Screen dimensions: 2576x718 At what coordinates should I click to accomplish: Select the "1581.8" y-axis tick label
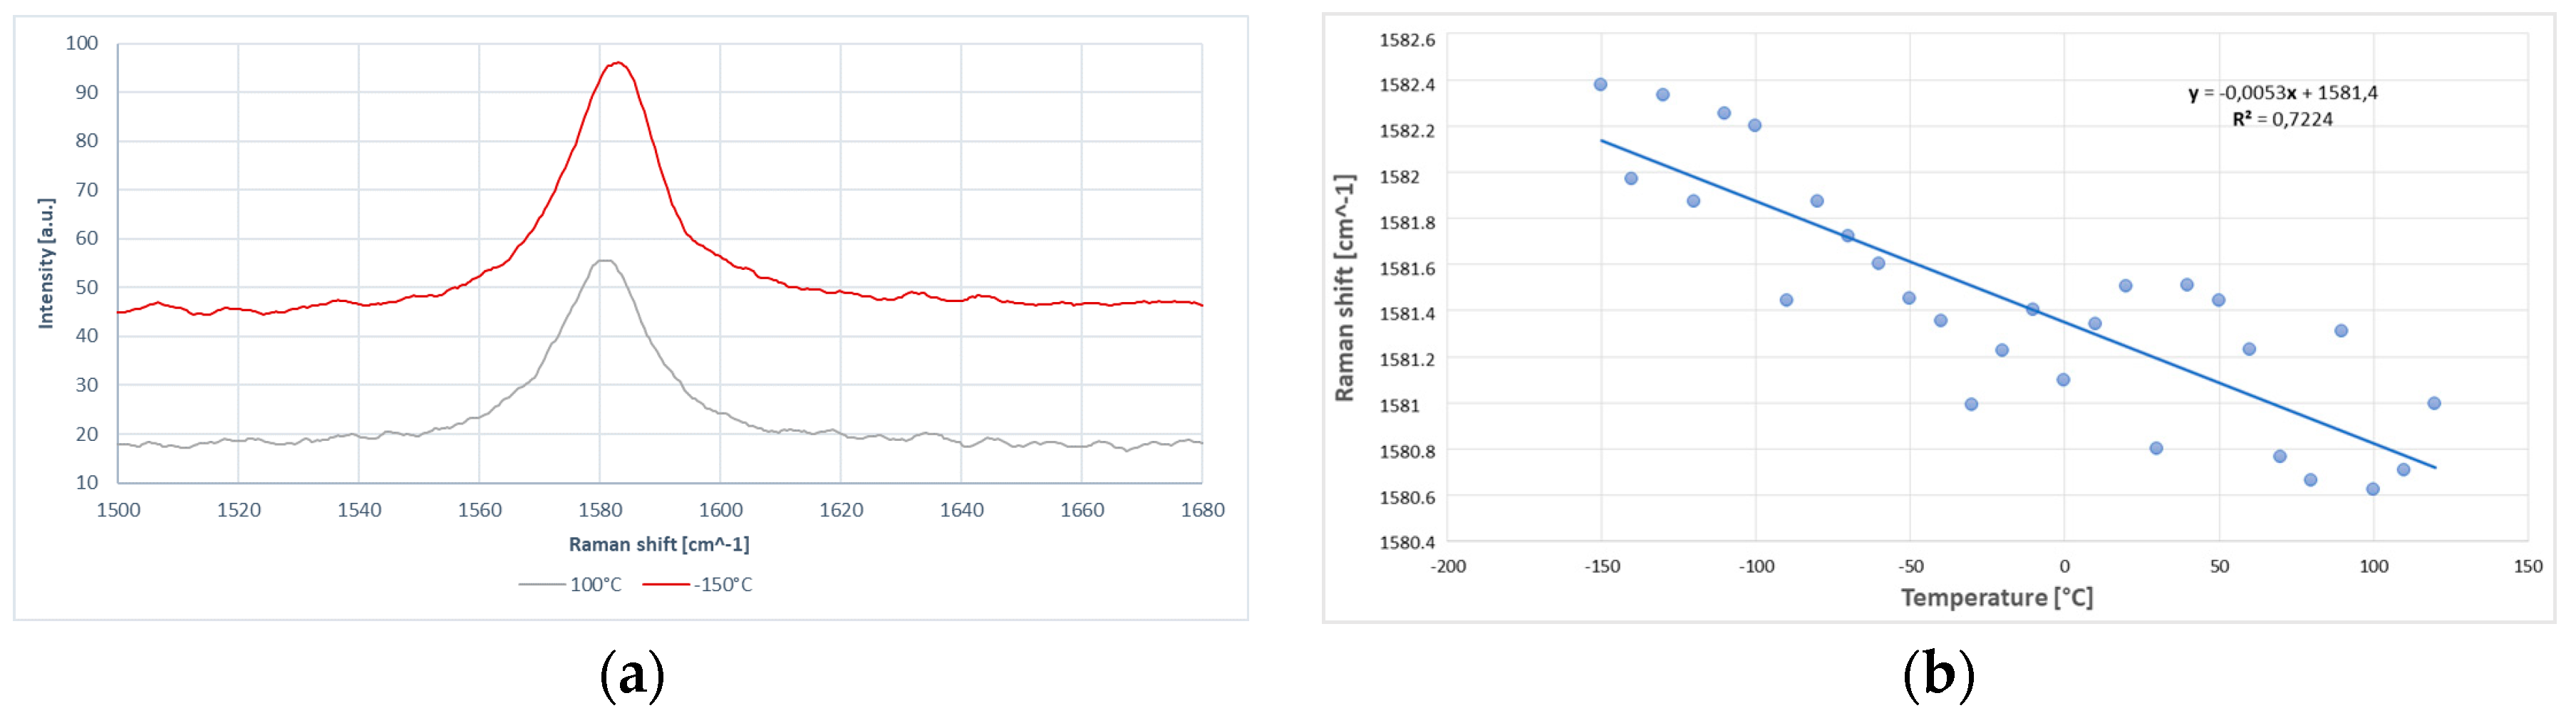[1407, 223]
